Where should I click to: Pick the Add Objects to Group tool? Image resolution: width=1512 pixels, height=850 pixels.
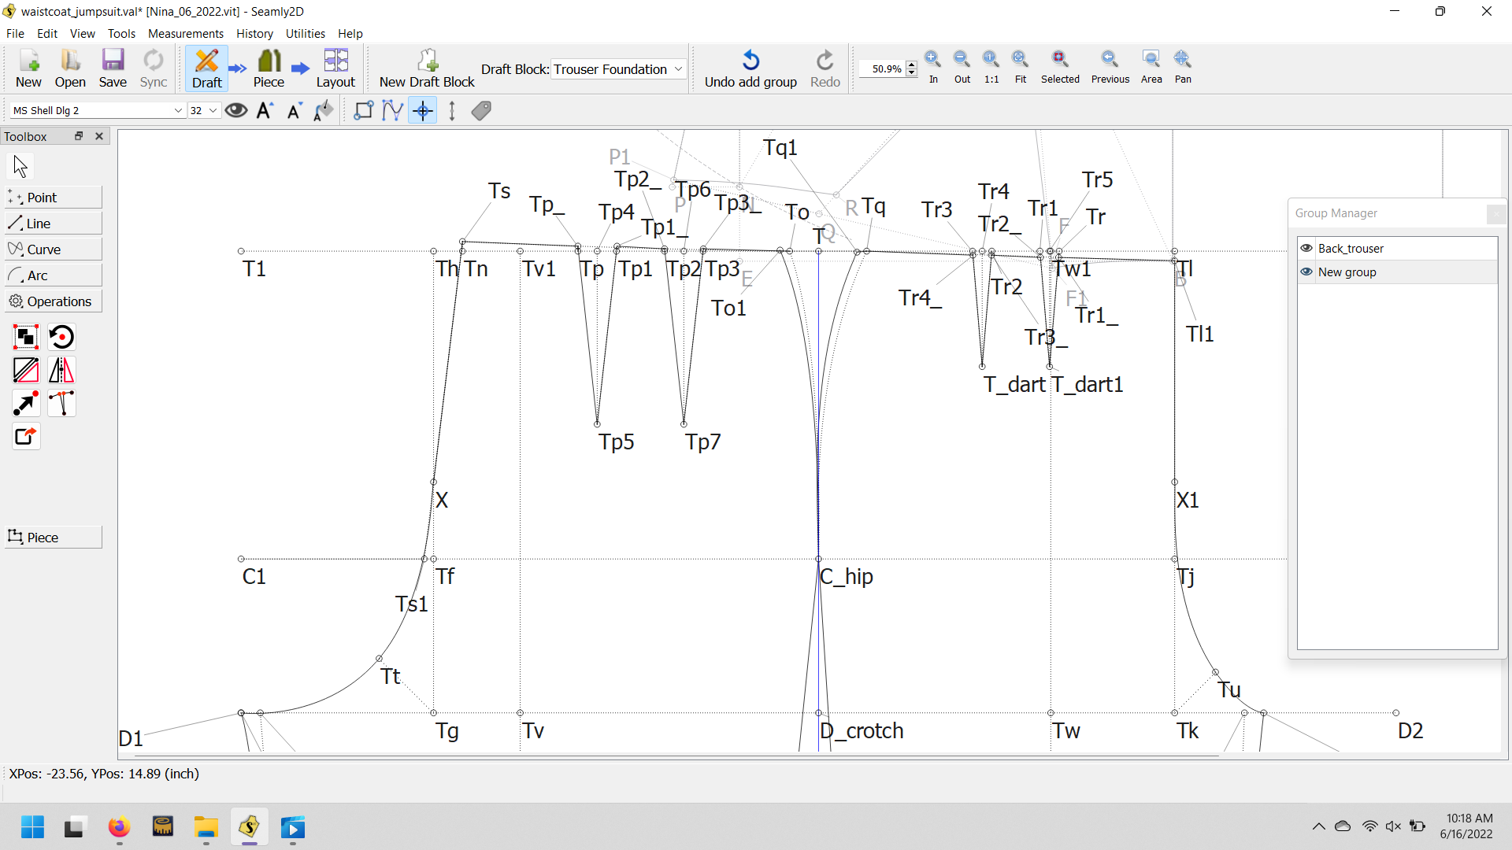click(26, 337)
